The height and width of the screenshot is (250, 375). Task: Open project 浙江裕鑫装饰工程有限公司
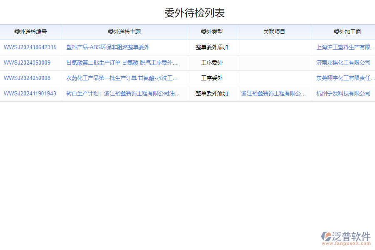point(274,93)
